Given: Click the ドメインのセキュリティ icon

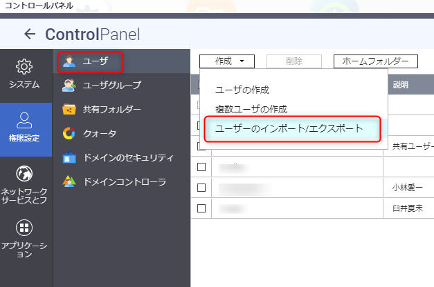Looking at the screenshot, I should pos(69,157).
